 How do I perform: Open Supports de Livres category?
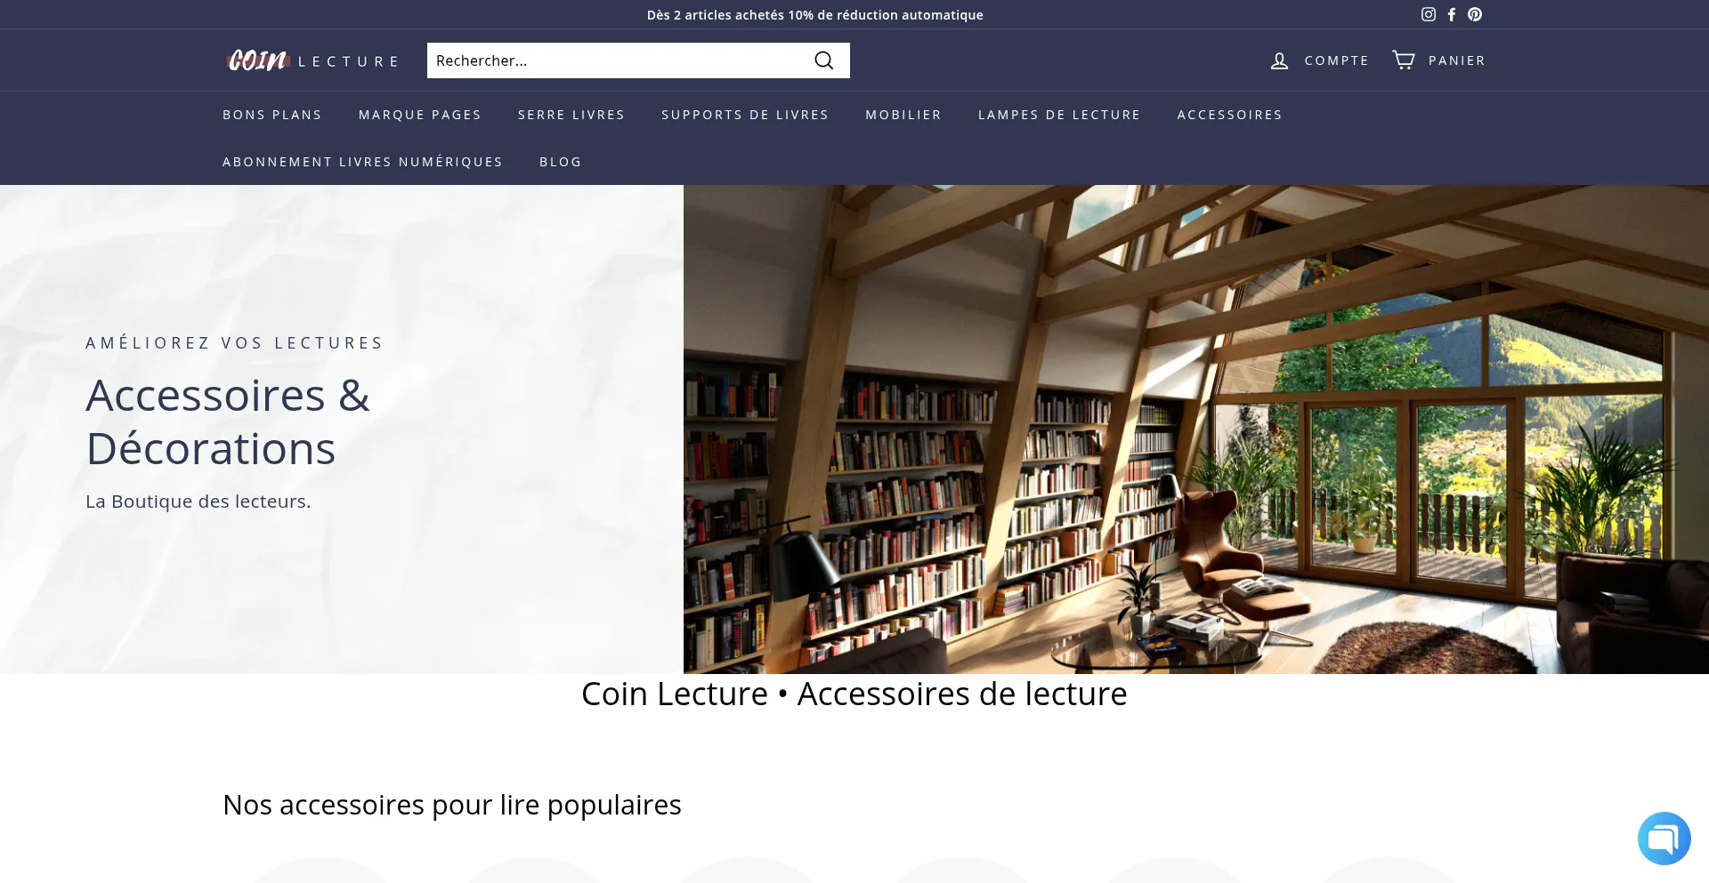click(x=745, y=115)
